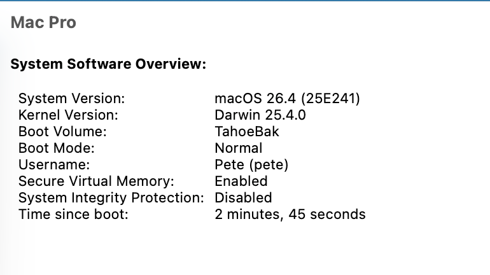490x275 pixels.
Task: Select the Enabled value for Secure Virtual Memory
Action: point(241,181)
